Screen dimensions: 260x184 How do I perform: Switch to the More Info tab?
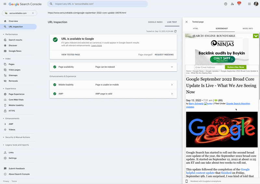coord(248,29)
